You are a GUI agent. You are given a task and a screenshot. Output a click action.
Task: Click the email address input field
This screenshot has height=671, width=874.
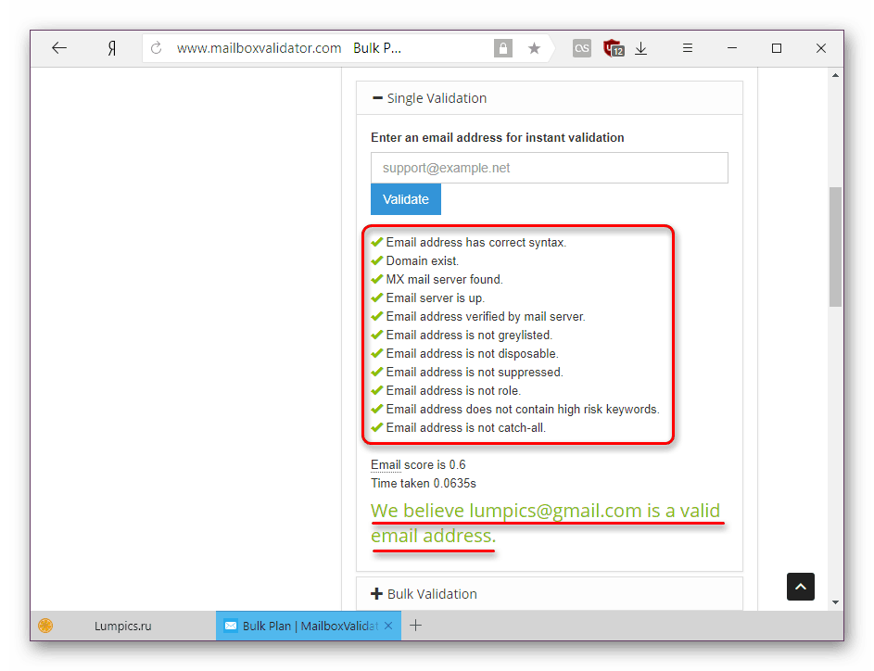(x=549, y=168)
